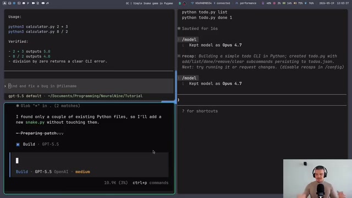Click the 'Build' agent label in prompt footer
The width and height of the screenshot is (352, 198).
[x=22, y=172]
